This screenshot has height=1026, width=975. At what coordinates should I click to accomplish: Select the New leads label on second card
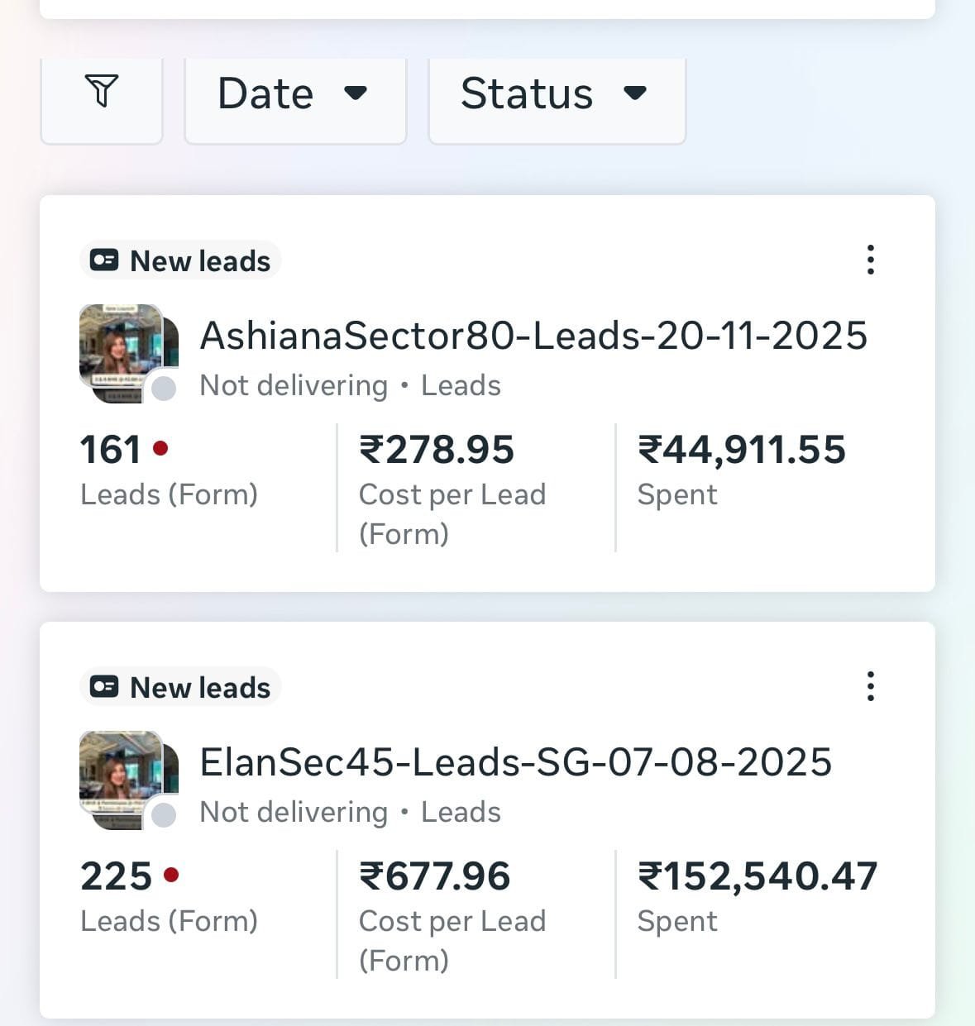point(199,686)
